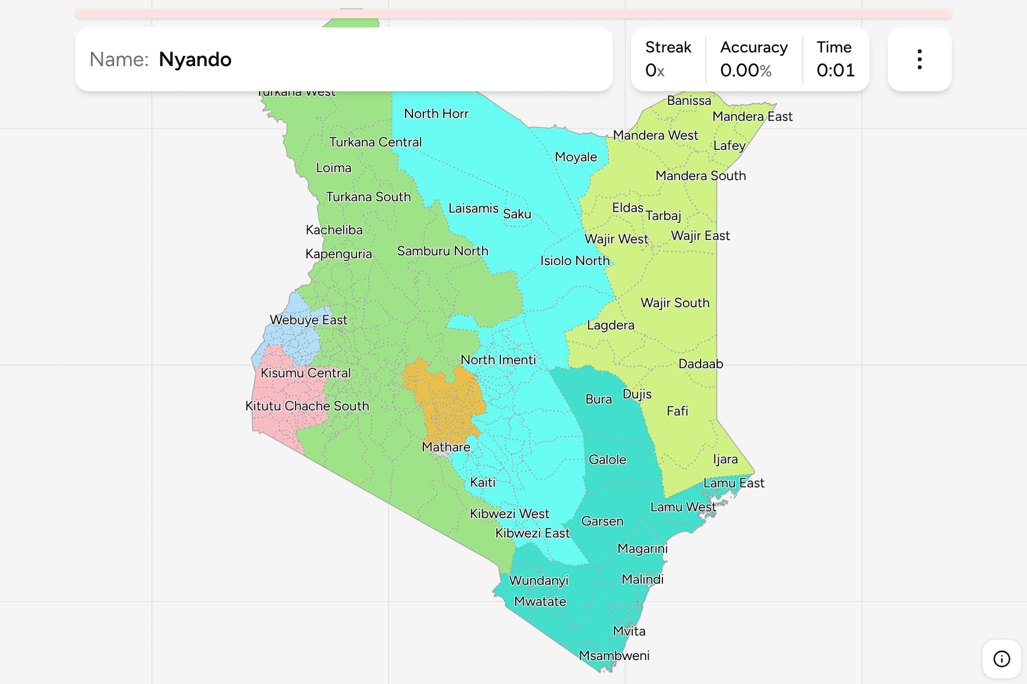This screenshot has height=684, width=1027.
Task: Click the Loima label
Action: (x=334, y=168)
